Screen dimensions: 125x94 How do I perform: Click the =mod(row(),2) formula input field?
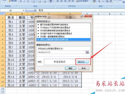pyautogui.click(x=61, y=52)
